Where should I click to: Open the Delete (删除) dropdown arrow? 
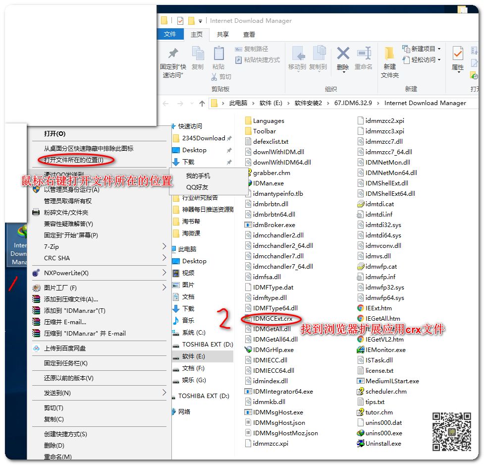click(343, 72)
